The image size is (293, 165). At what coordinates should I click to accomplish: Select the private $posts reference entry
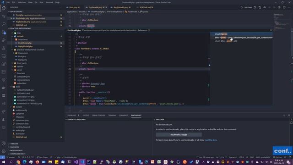click(241, 34)
